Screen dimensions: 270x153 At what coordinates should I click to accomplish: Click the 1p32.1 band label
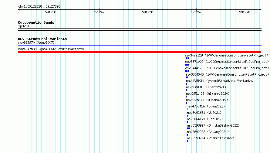[24, 26]
